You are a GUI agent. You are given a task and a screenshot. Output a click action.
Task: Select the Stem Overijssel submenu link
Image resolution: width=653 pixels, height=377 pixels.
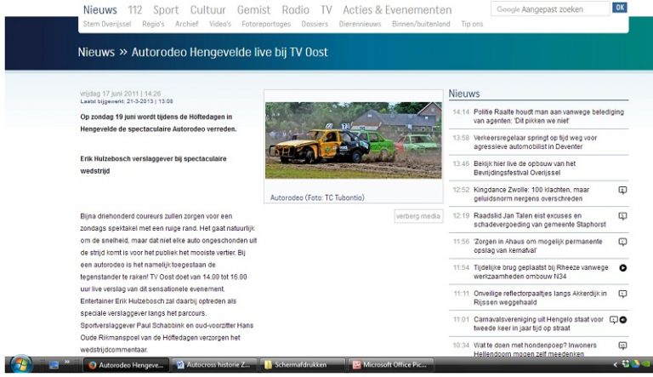click(x=107, y=24)
